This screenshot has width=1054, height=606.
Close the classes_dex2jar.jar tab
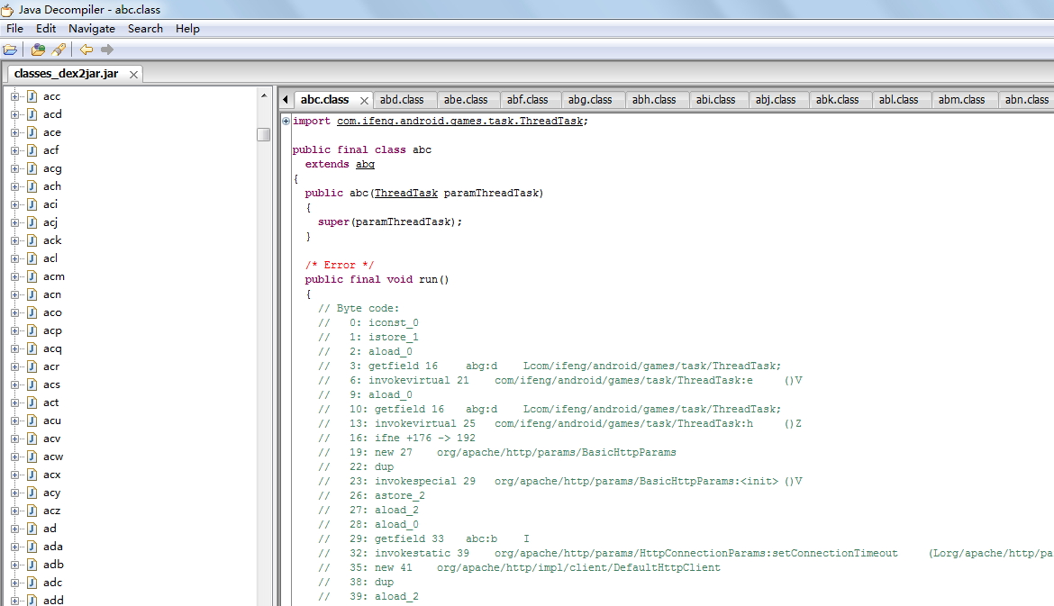[x=133, y=74]
